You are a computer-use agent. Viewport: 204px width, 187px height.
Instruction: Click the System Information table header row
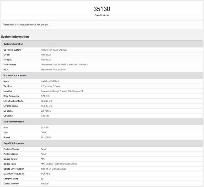[x=102, y=44]
